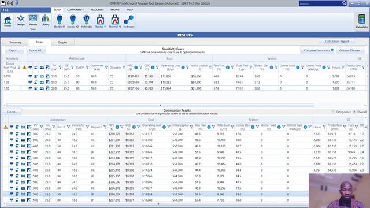Click info icon beside Excess Elec in Sensitivity Cases

[x=272, y=68]
